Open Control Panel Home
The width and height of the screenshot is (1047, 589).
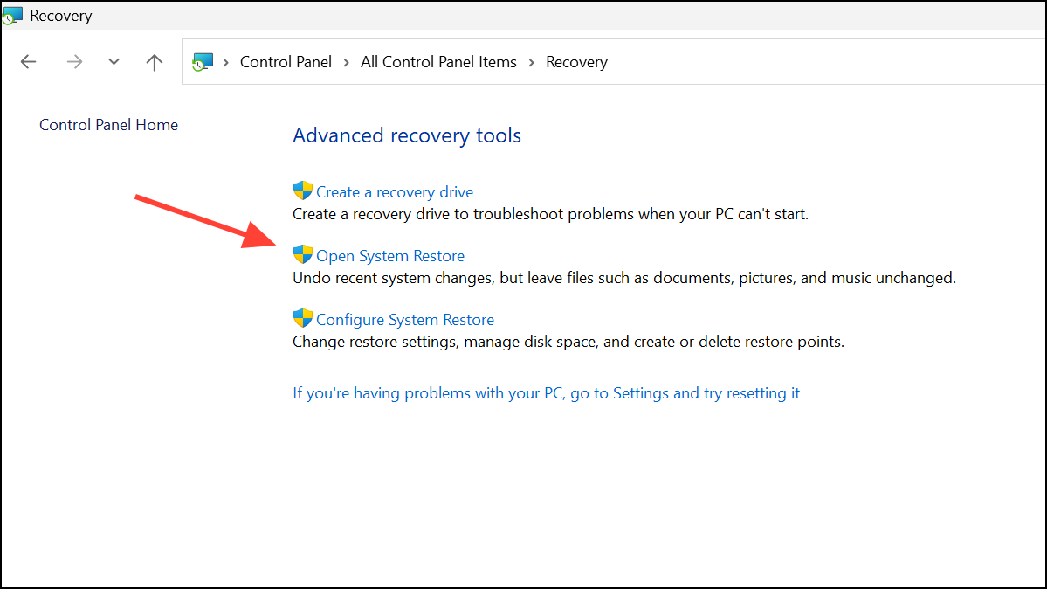[x=108, y=124]
